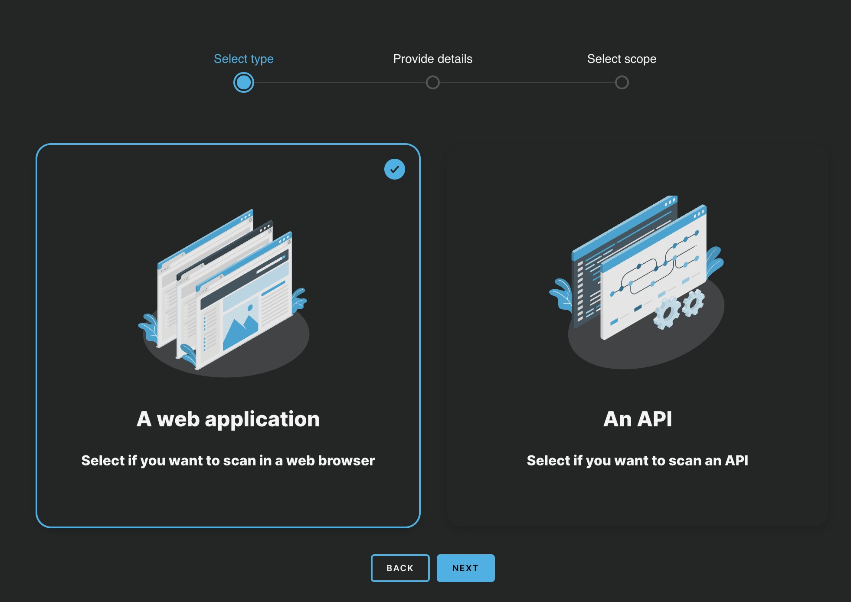Screen dimensions: 851x602
Task: Click 'Select if you want to scan an API'
Action: pyautogui.click(x=637, y=460)
